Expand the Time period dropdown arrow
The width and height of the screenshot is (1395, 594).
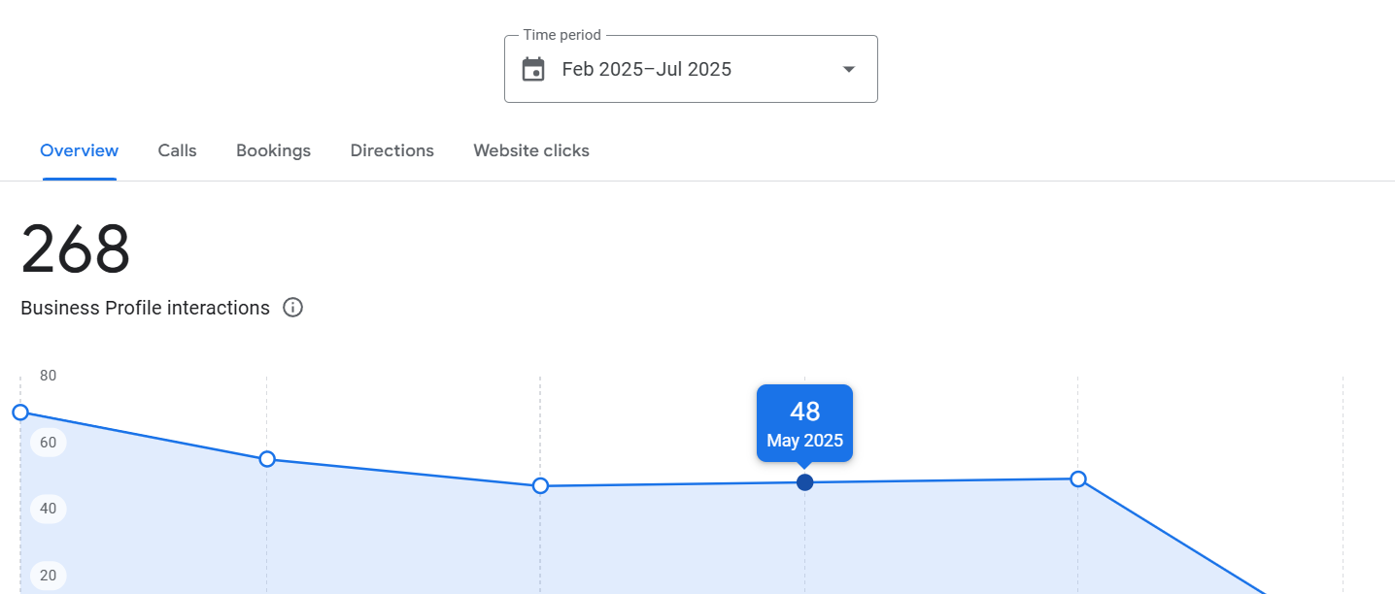tap(848, 69)
